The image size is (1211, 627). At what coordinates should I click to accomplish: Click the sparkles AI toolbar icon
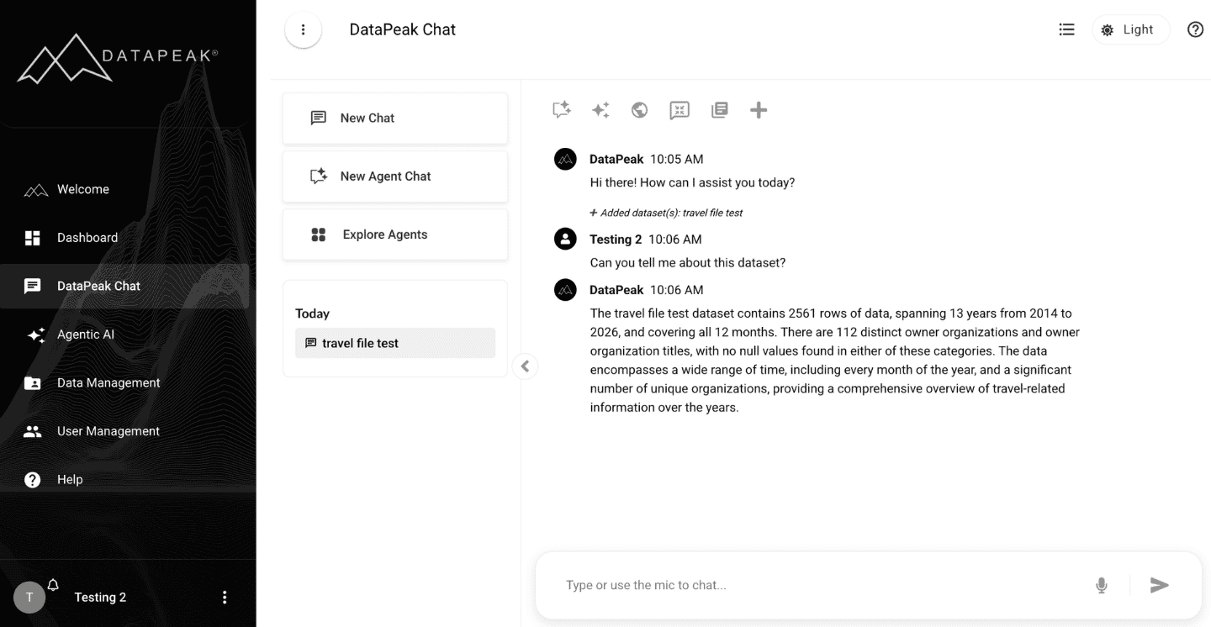coord(600,110)
